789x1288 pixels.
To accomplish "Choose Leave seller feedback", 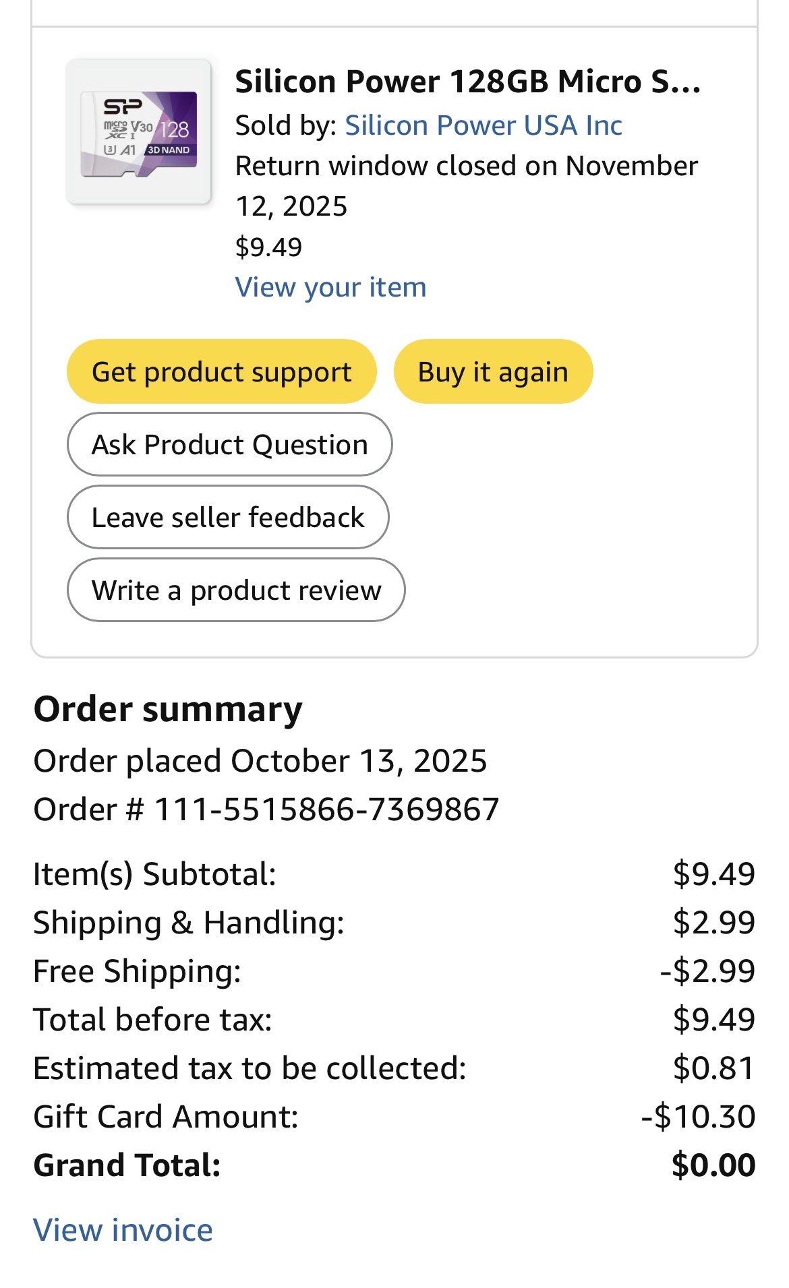I will pyautogui.click(x=228, y=517).
